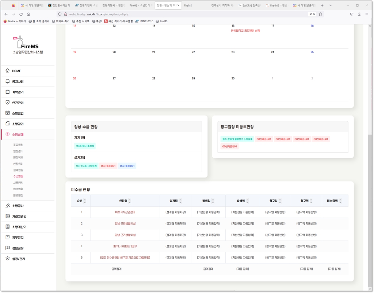Click the 공지사항 bell icon

coord(8,81)
